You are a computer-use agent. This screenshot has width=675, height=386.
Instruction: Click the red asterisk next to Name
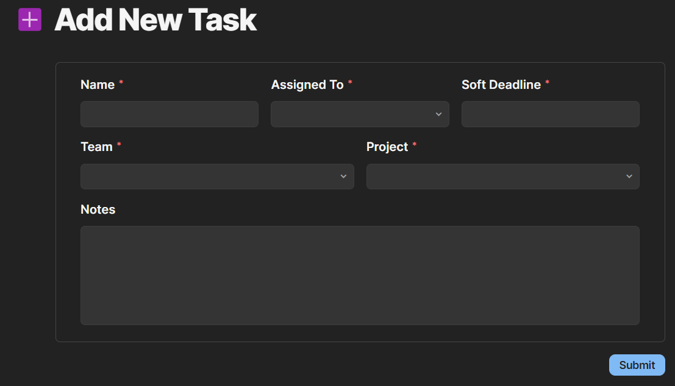pos(121,83)
